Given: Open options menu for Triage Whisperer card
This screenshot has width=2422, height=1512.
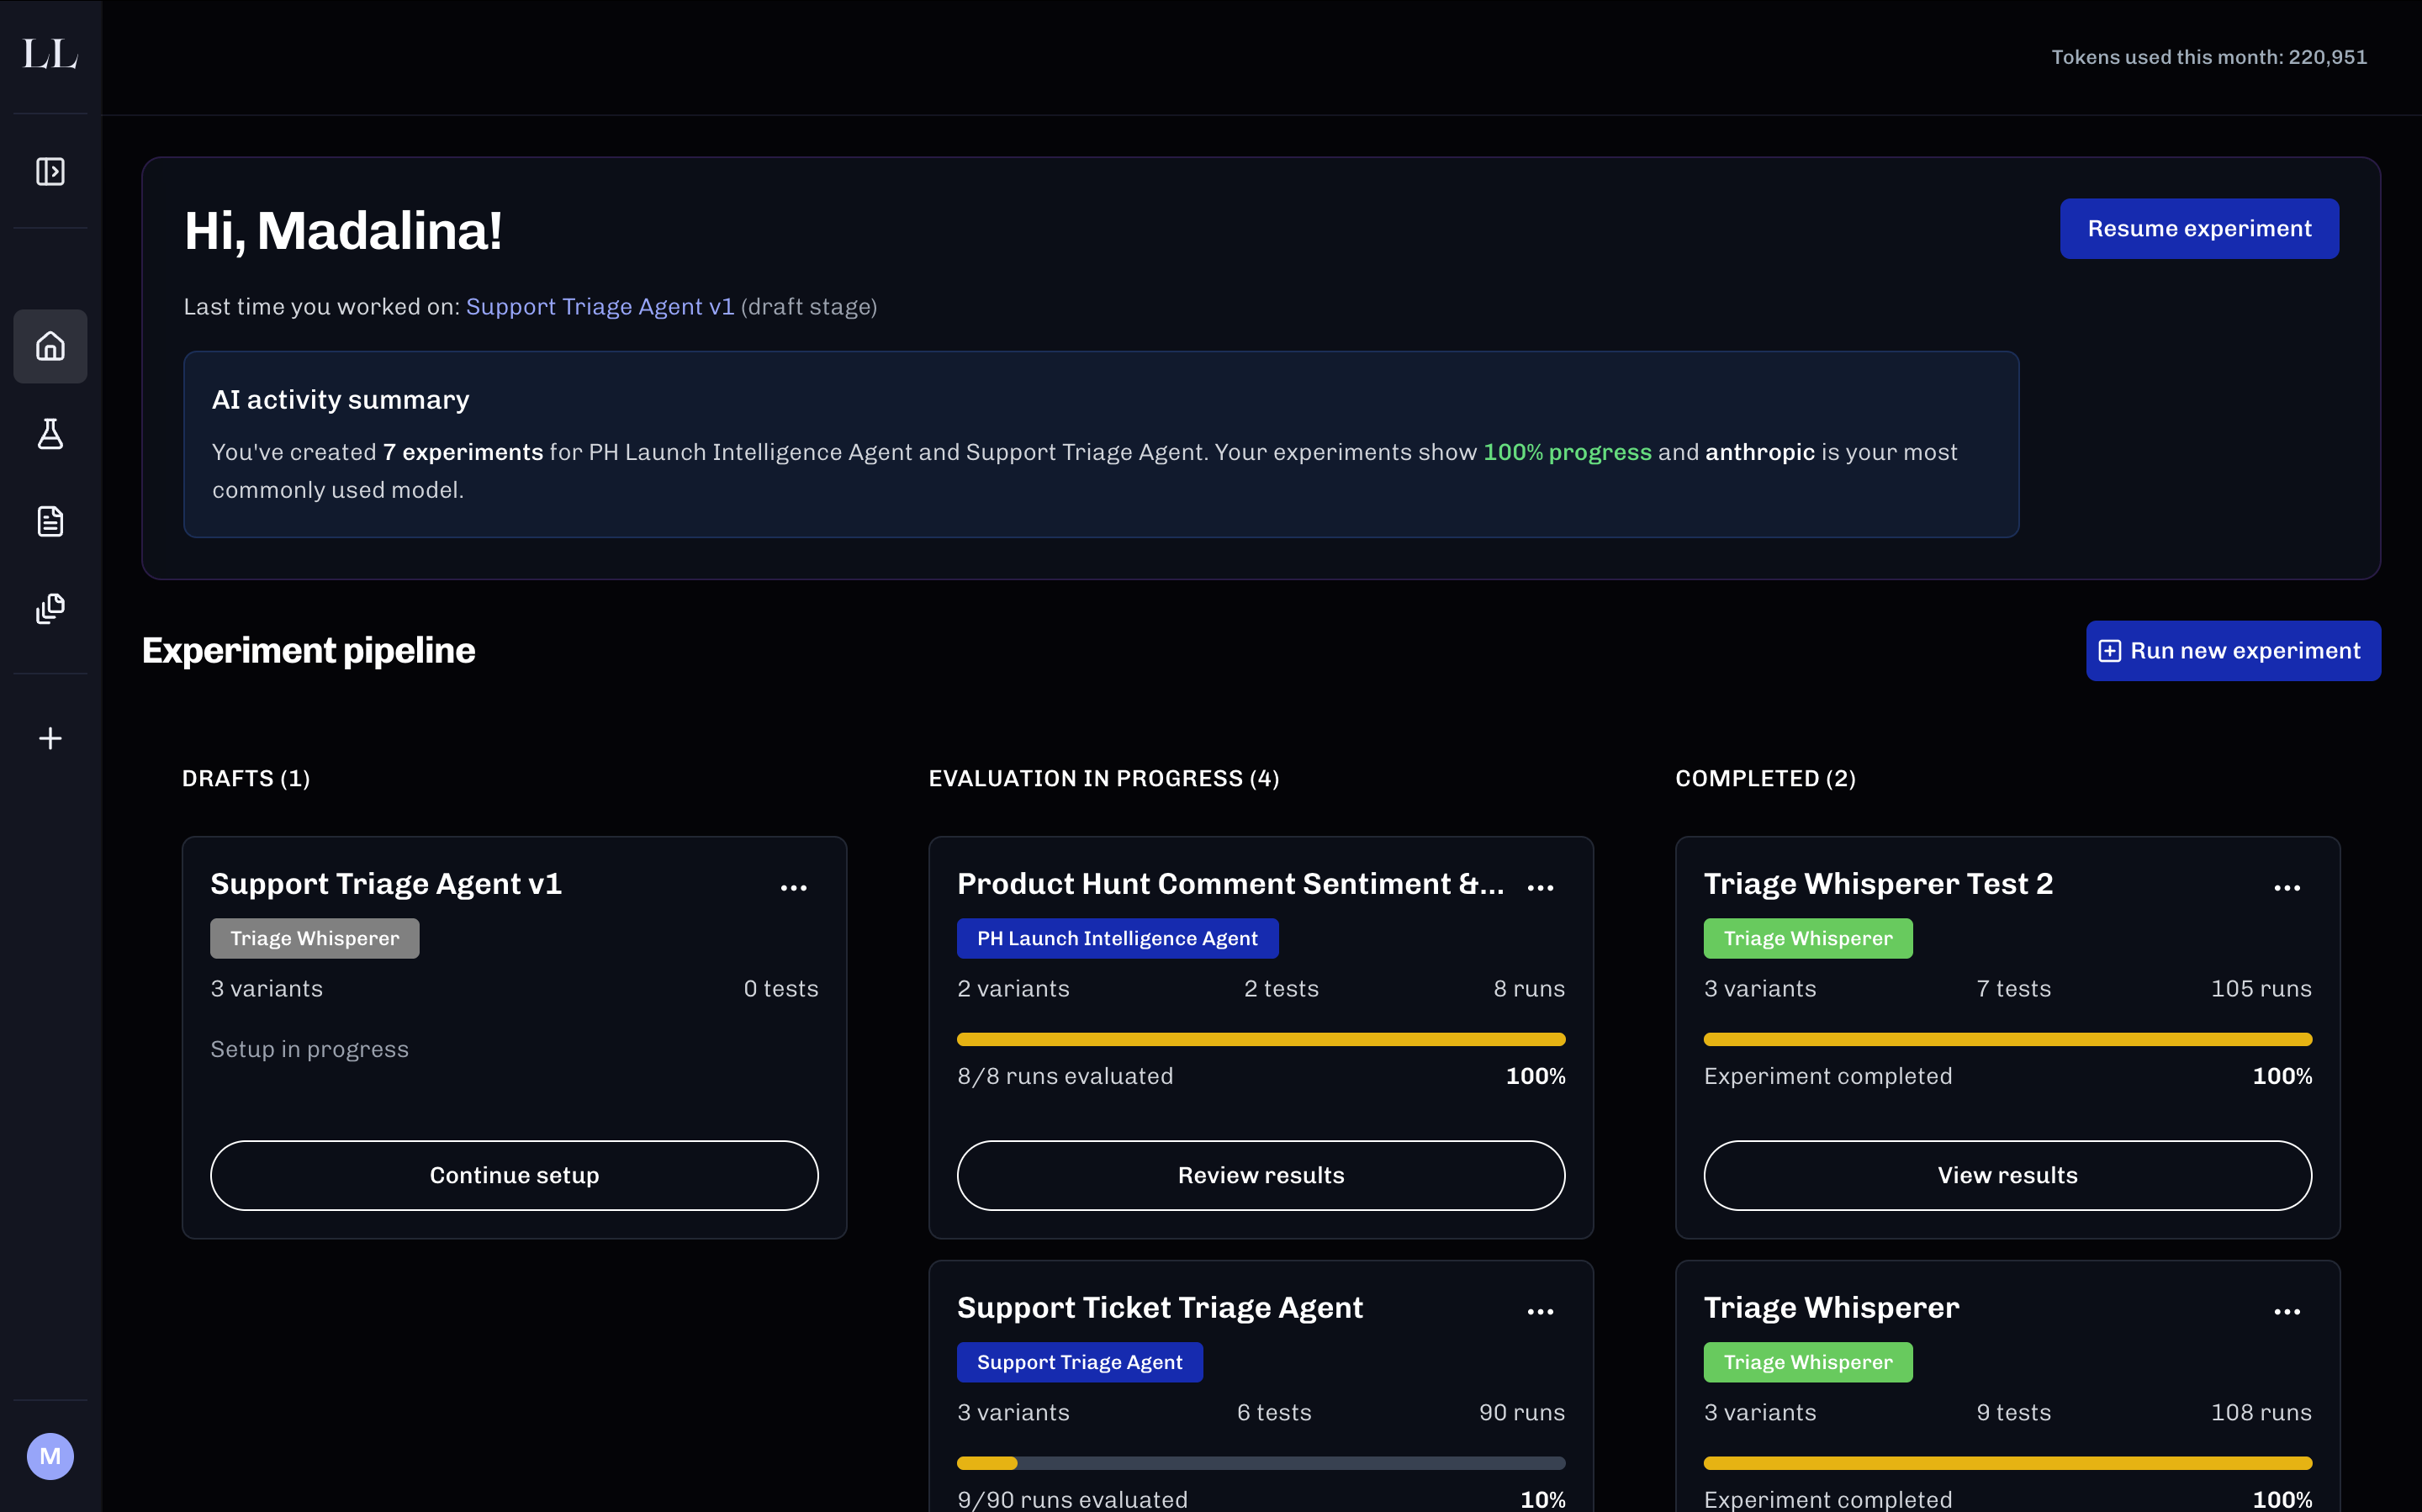Looking at the screenshot, I should [x=2286, y=1311].
